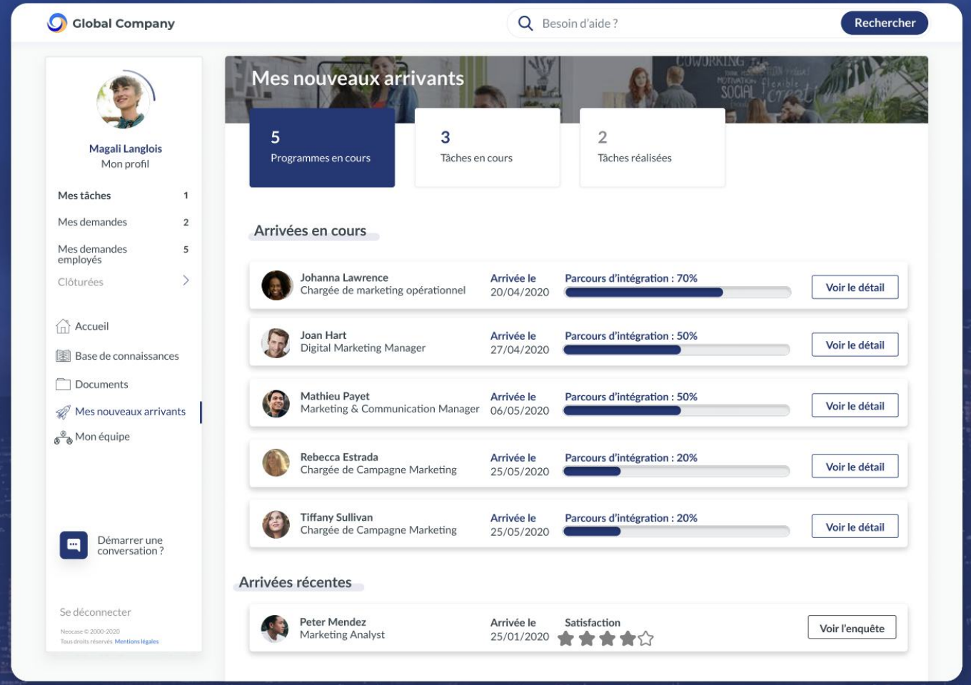971x685 pixels.
Task: Click Rebecca Estrada's avatar
Action: 276,464
